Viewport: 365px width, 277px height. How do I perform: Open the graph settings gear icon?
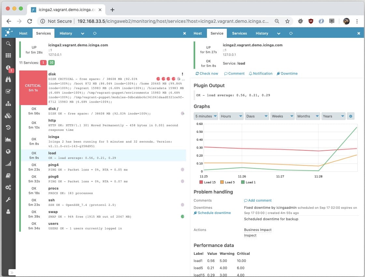point(351,116)
